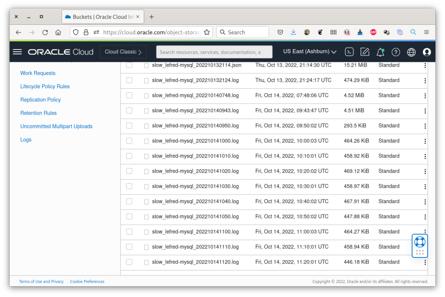
Task: Select the slow_lefred-mysql_202210141120.log row checkbox
Action: point(129,262)
